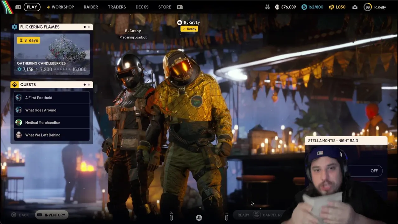Open the STORE tab
This screenshot has width=398, height=224.
(164, 7)
